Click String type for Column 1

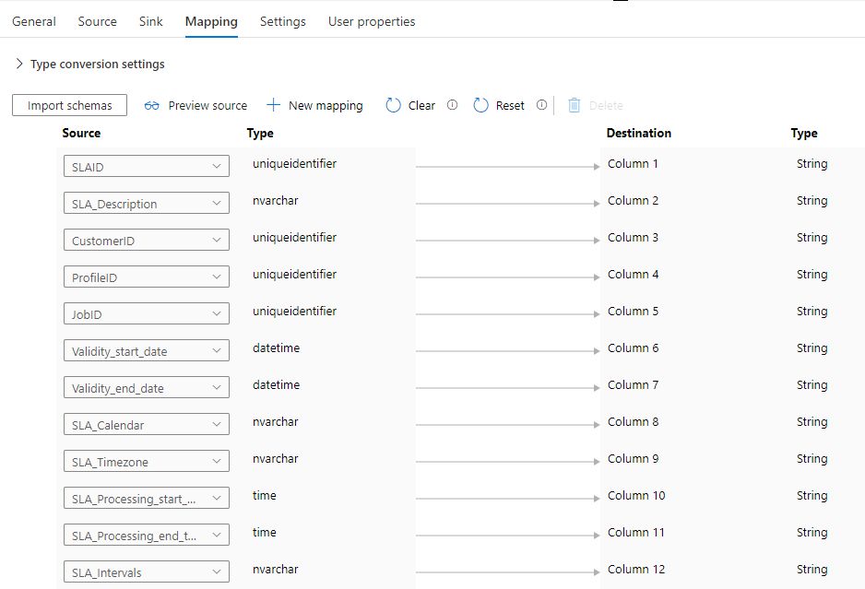point(812,164)
